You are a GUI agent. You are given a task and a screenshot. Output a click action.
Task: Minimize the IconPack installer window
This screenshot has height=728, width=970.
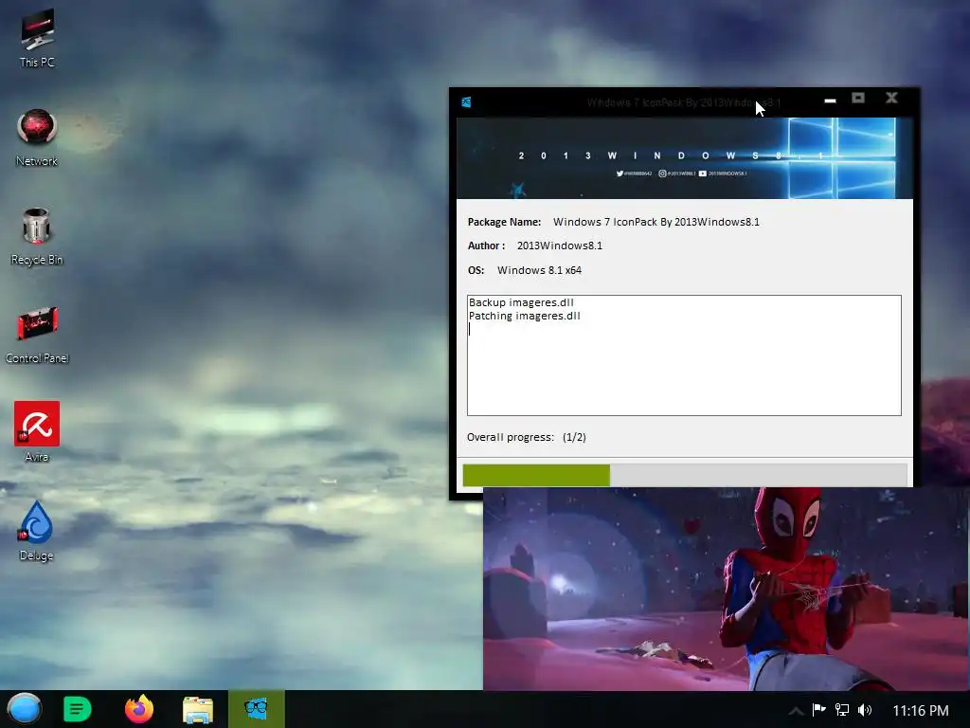[x=830, y=100]
